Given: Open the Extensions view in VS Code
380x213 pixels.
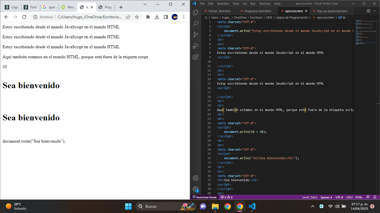Looking at the screenshot, I should (196, 57).
